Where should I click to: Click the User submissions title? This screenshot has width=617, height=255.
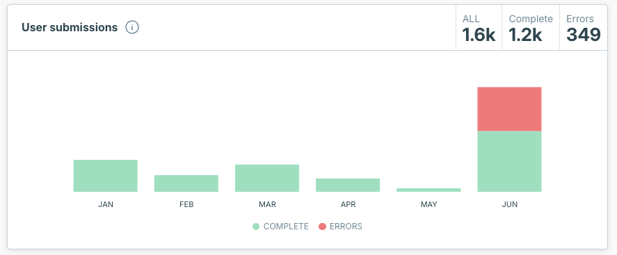point(70,28)
